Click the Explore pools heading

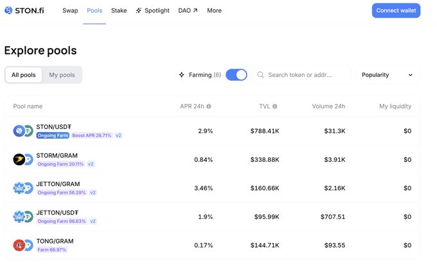pos(40,51)
